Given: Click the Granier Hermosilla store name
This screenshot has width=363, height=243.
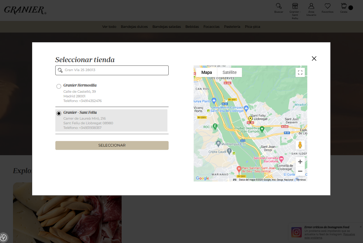Looking at the screenshot, I should click(x=80, y=85).
